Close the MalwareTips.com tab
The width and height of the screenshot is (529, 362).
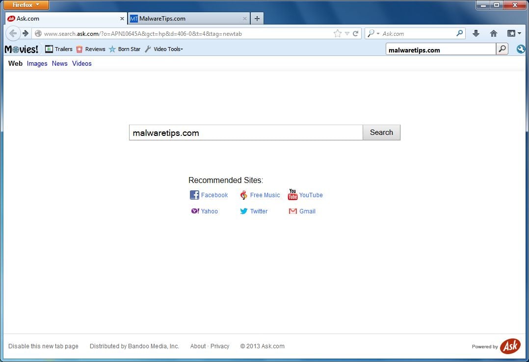point(244,19)
